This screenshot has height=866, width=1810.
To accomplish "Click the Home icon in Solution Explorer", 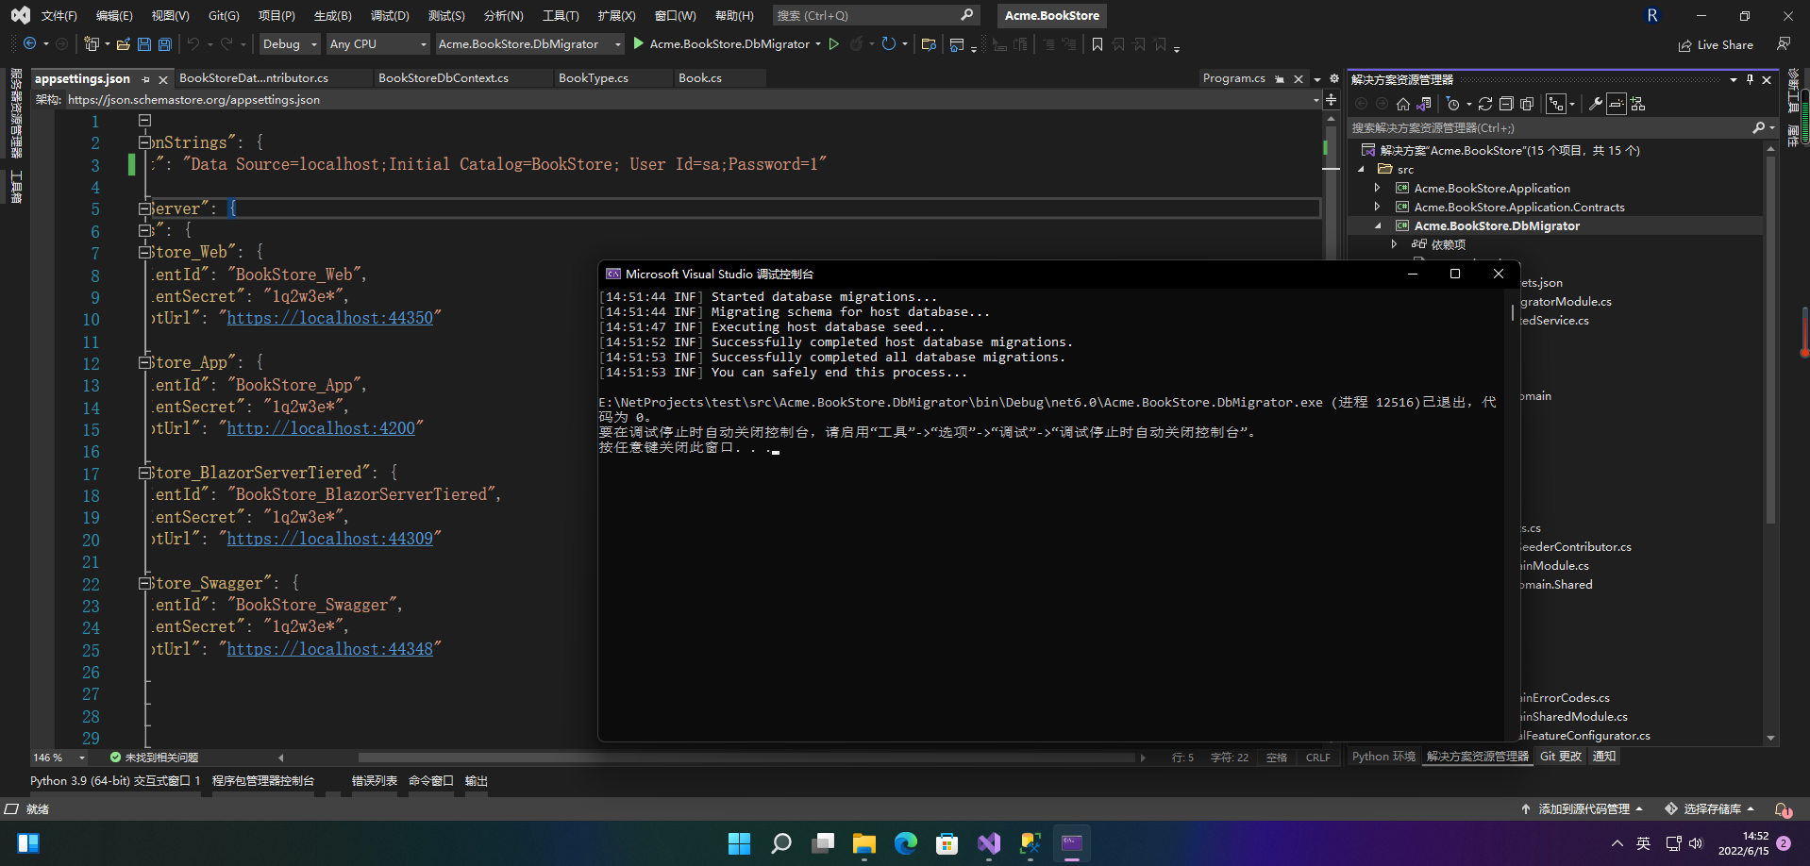I will pyautogui.click(x=1403, y=104).
